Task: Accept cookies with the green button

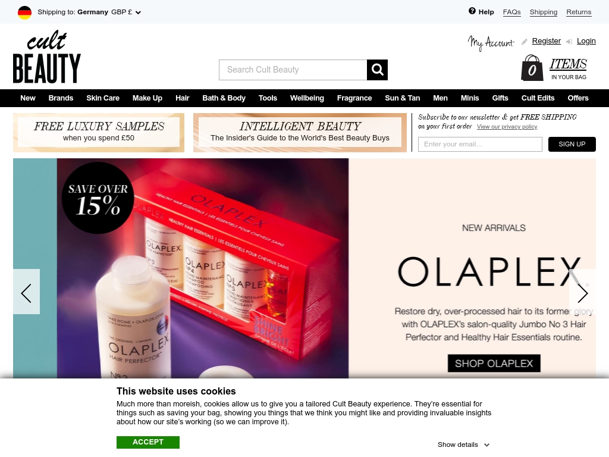Action: 148,442
